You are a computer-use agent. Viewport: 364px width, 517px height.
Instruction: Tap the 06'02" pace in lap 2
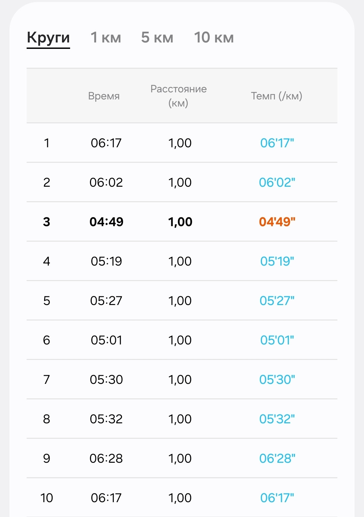coord(277,182)
